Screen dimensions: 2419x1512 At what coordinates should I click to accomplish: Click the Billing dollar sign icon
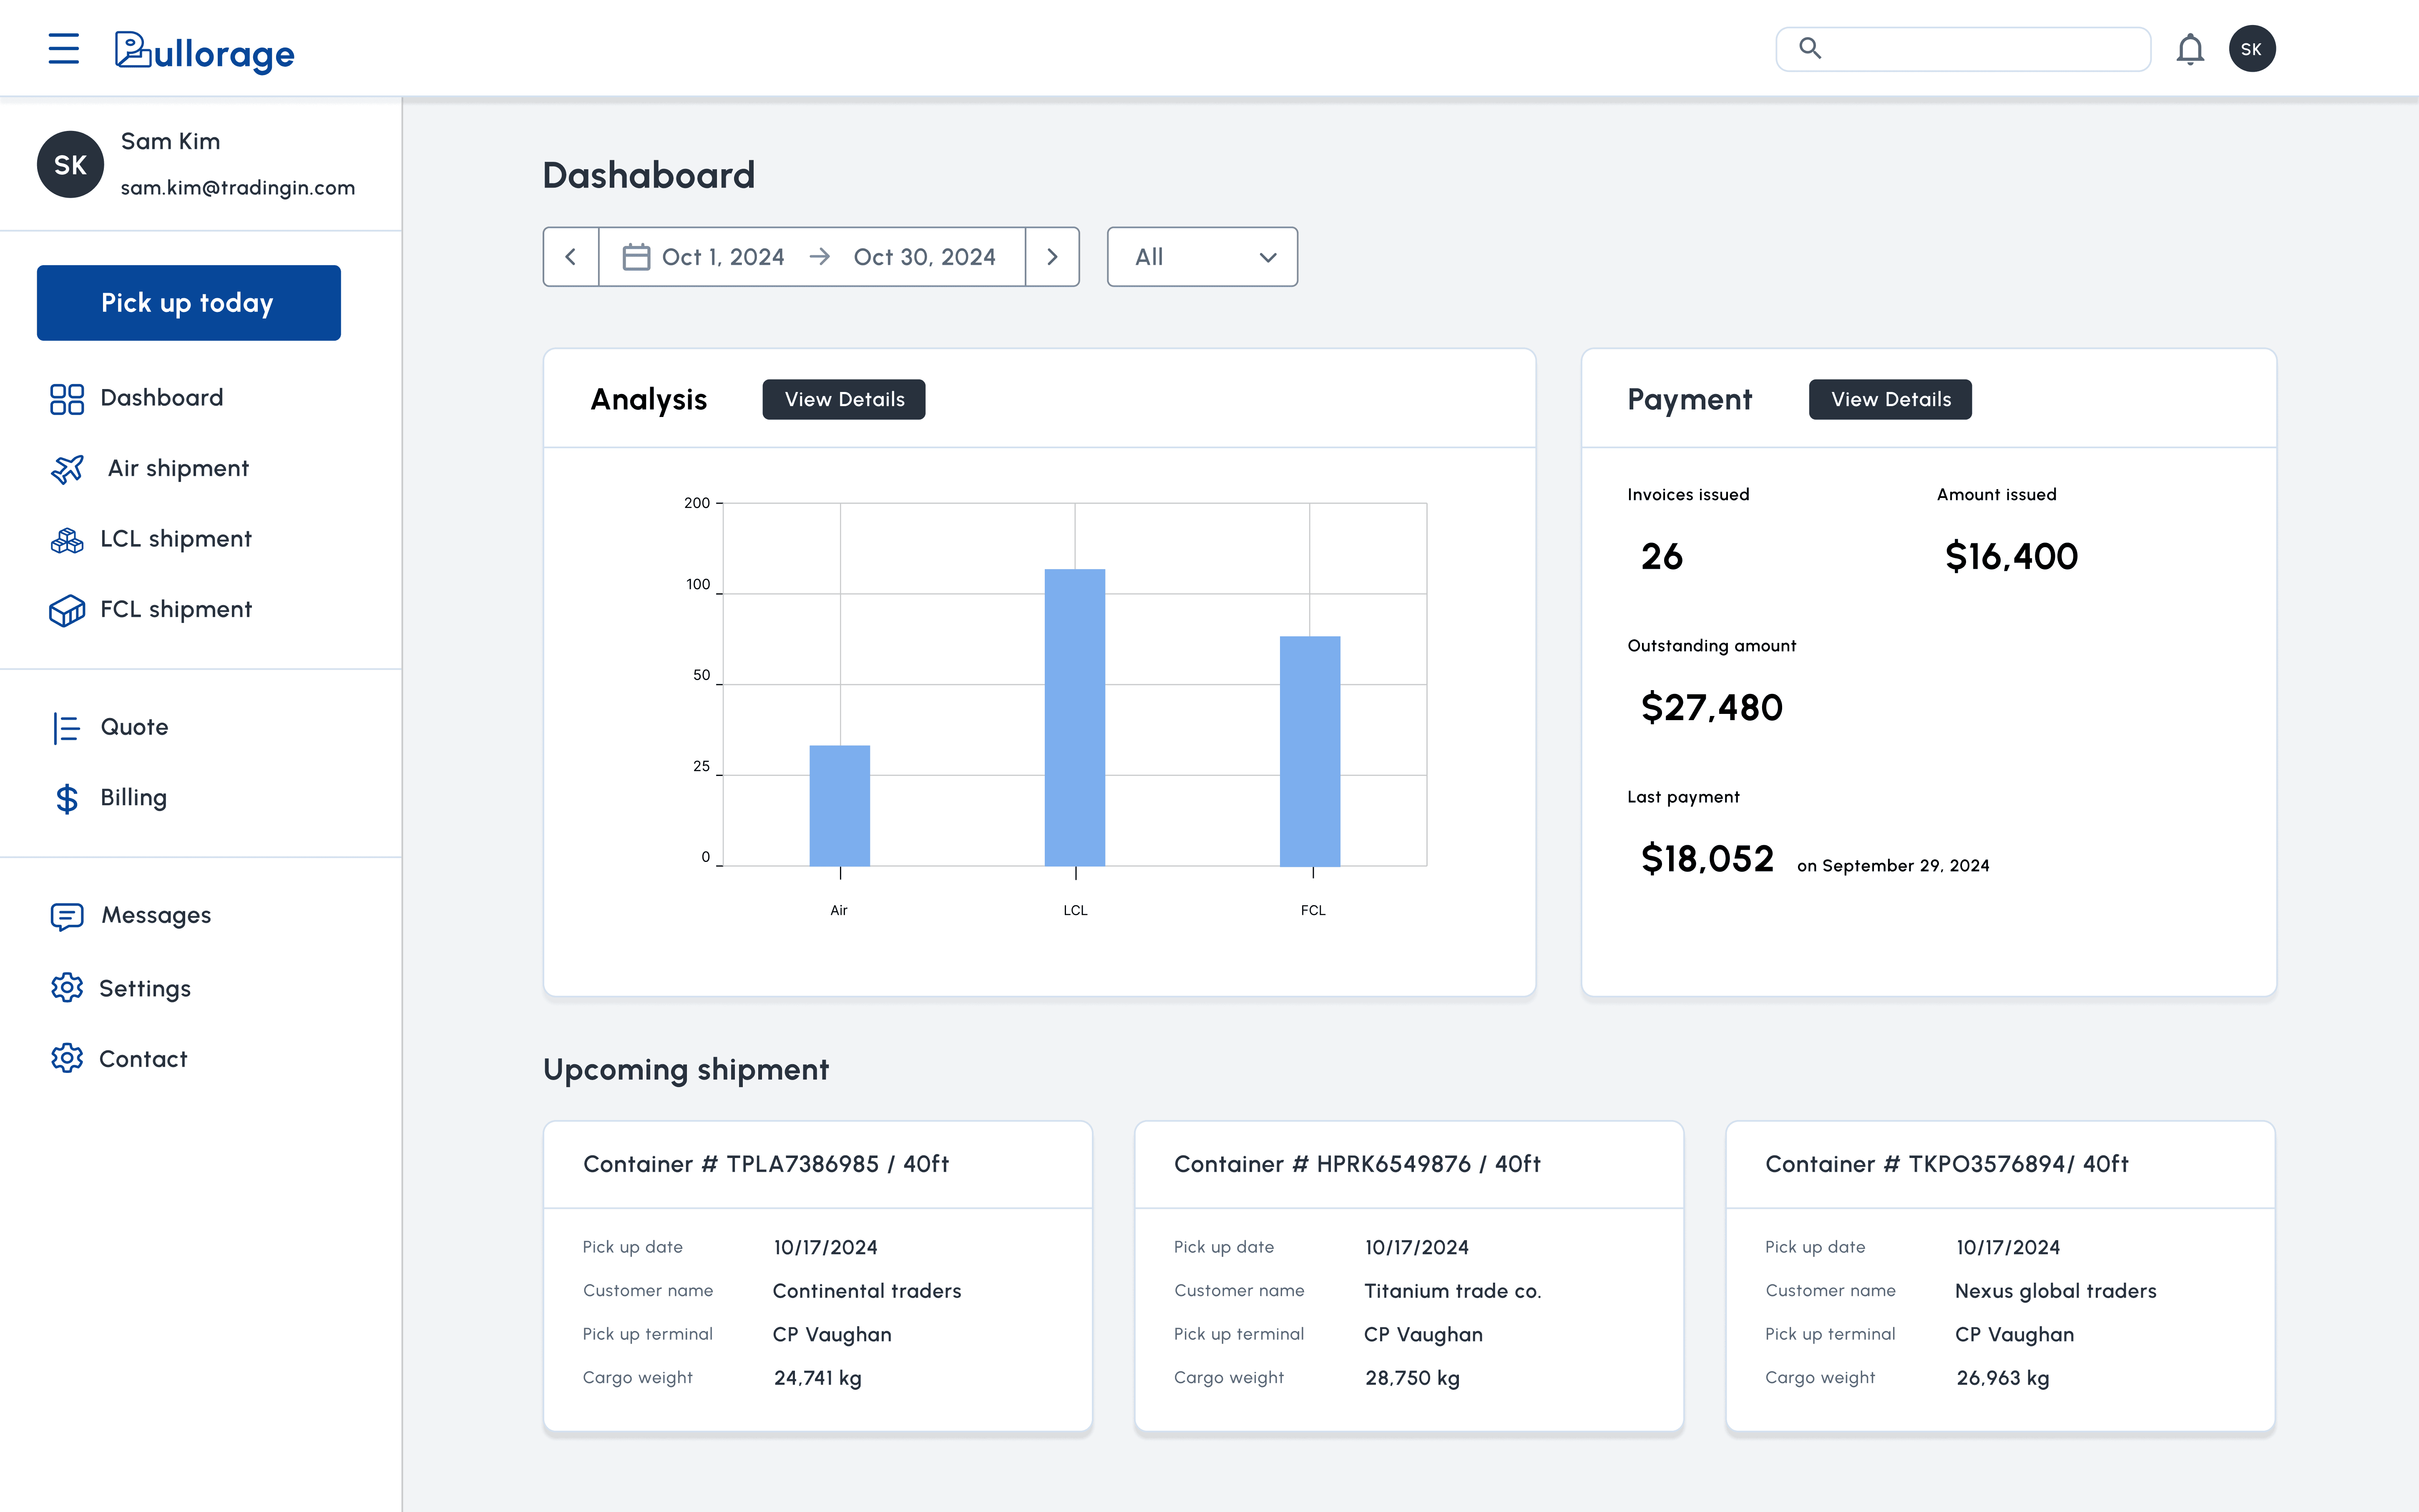coord(67,798)
